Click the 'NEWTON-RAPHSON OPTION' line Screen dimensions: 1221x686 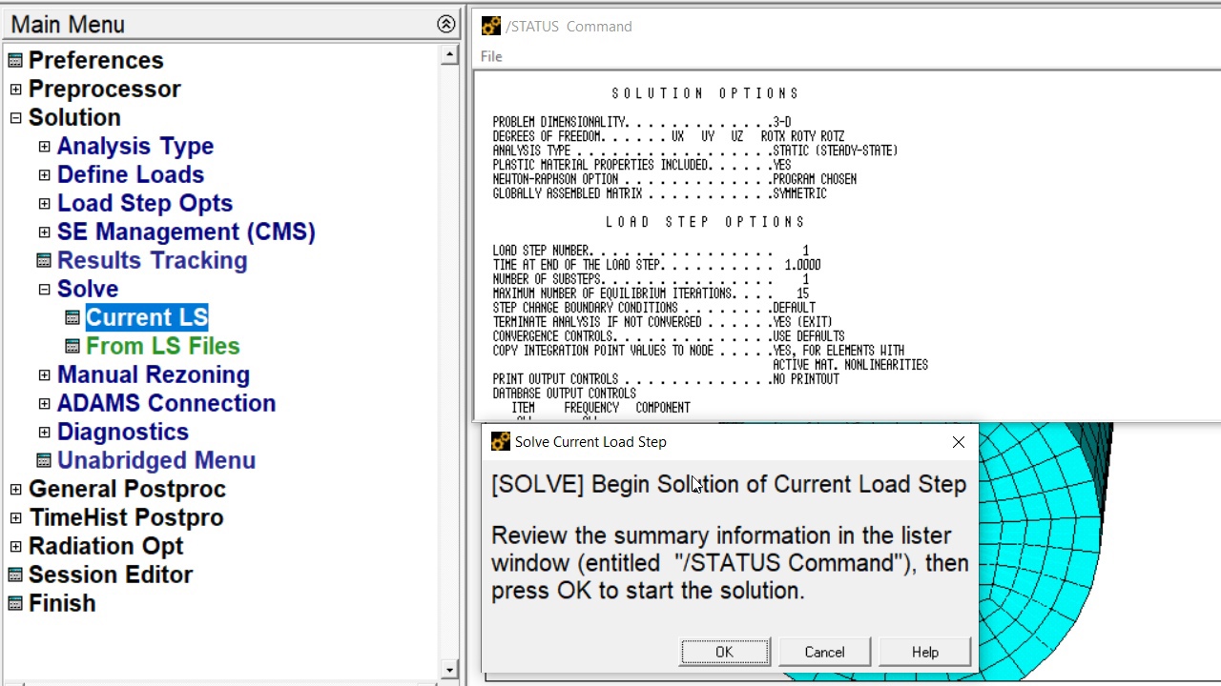[674, 179]
